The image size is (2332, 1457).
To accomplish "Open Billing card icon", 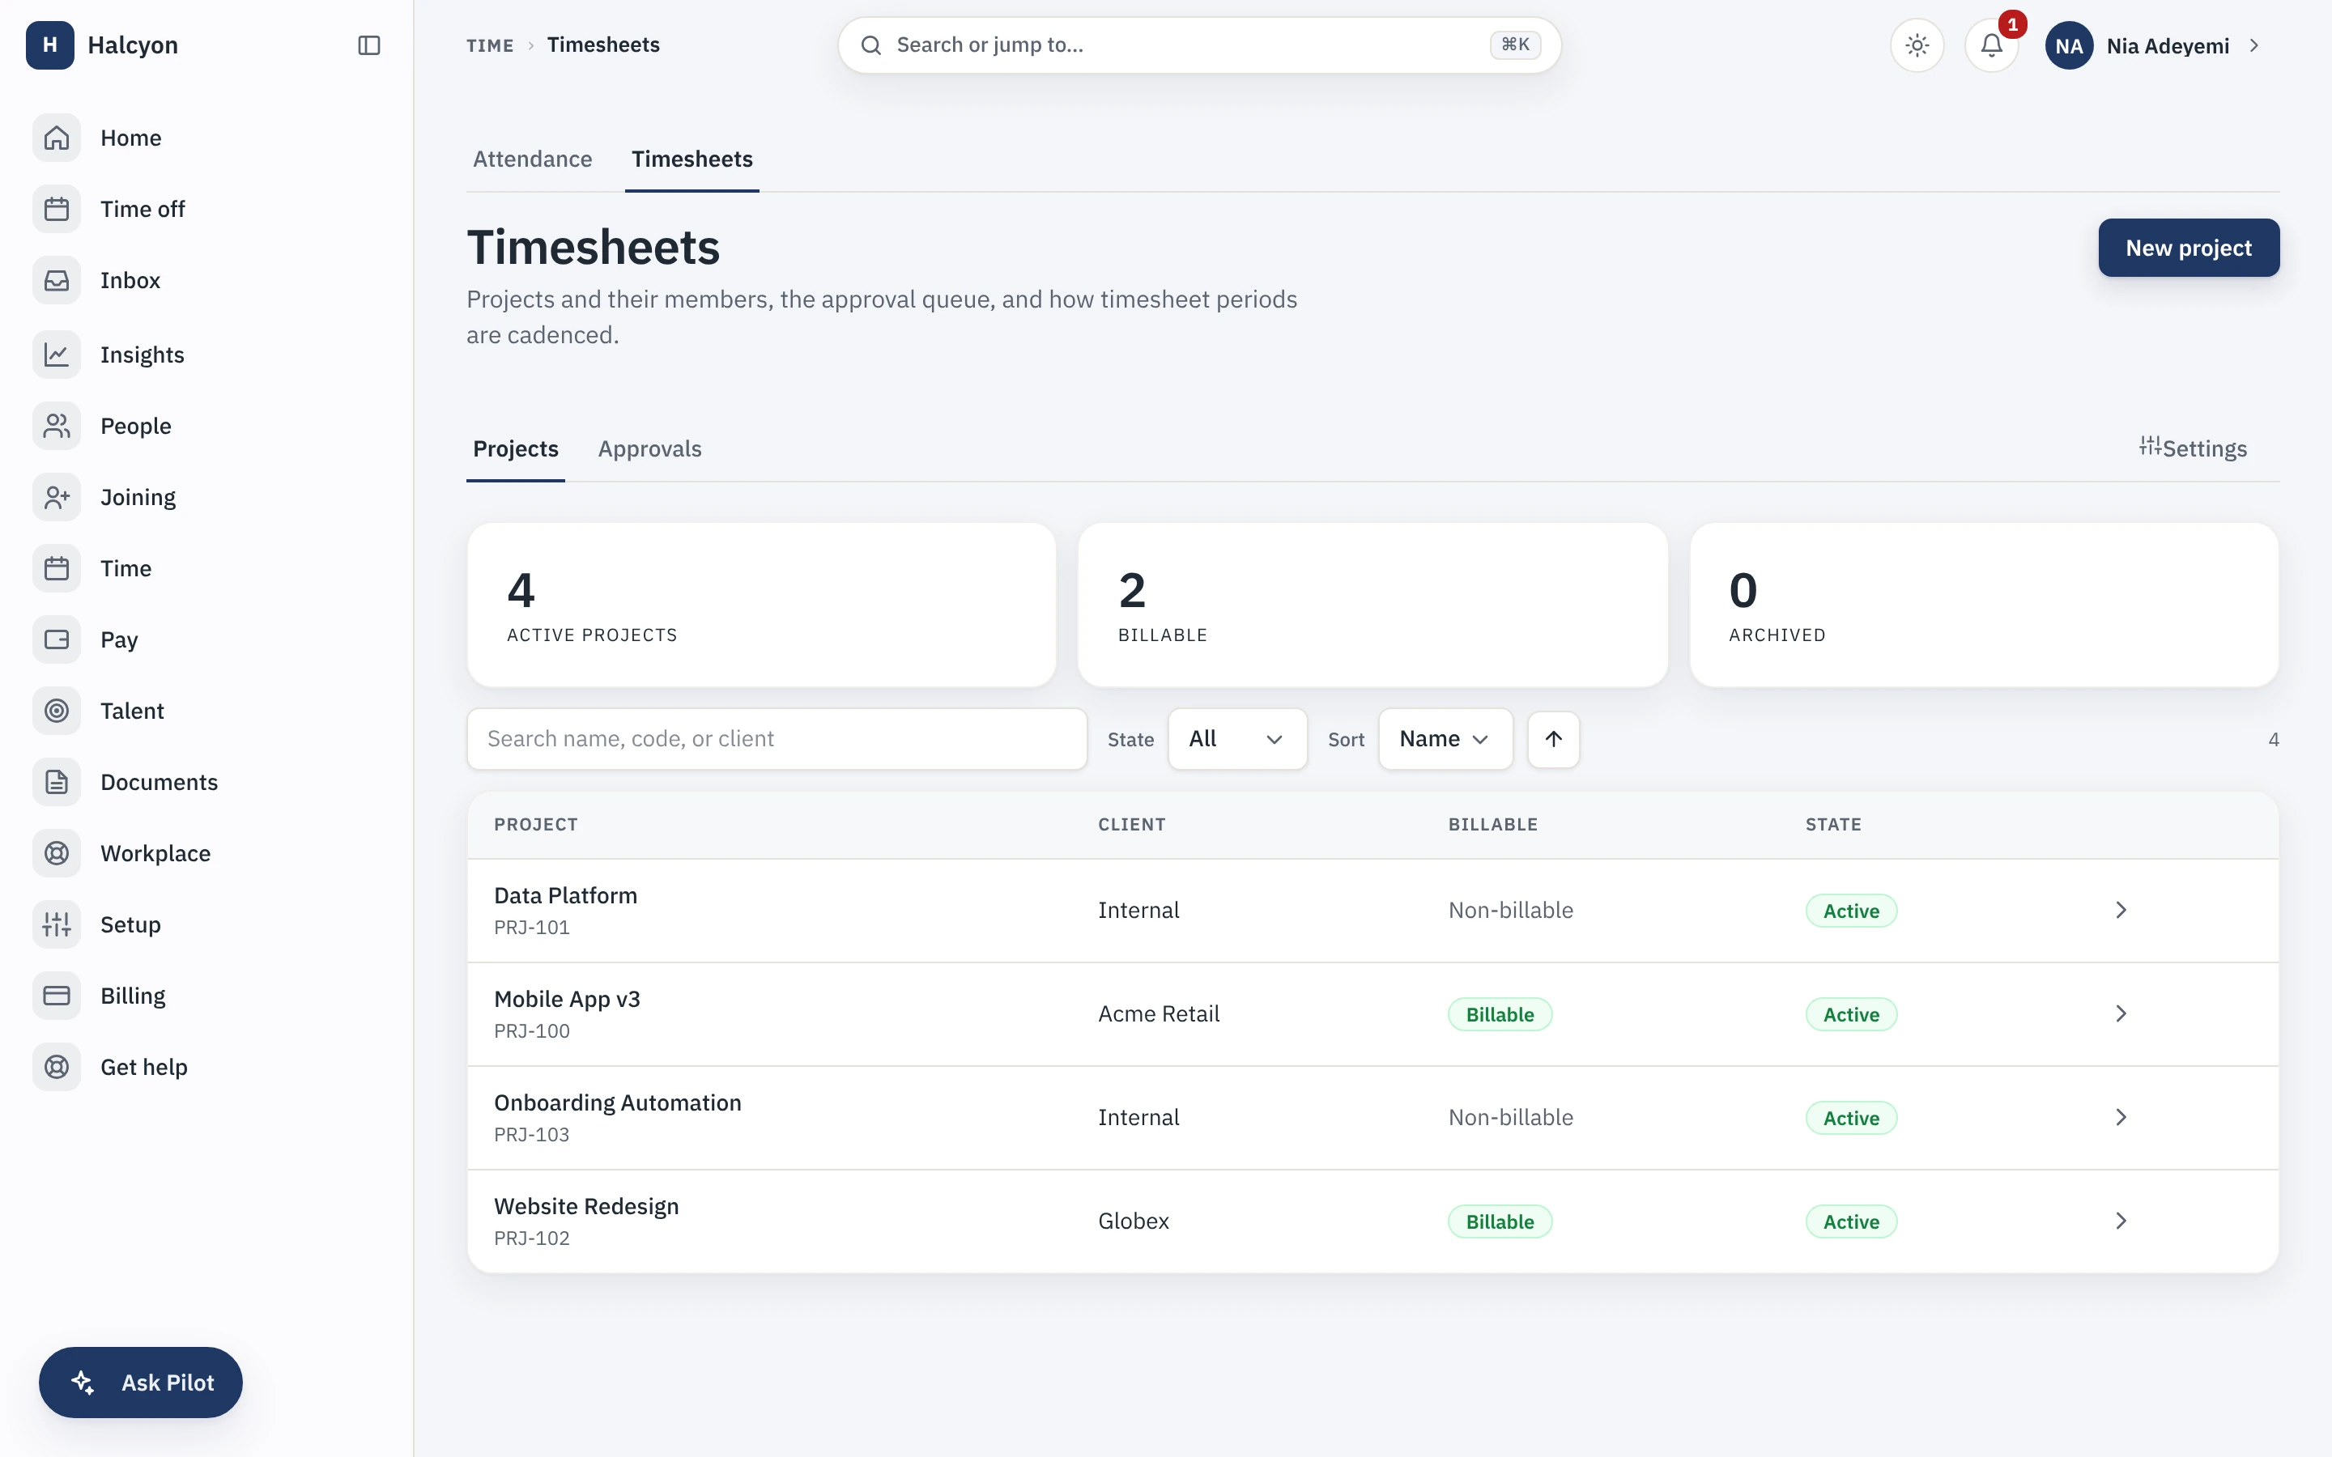I will [57, 996].
